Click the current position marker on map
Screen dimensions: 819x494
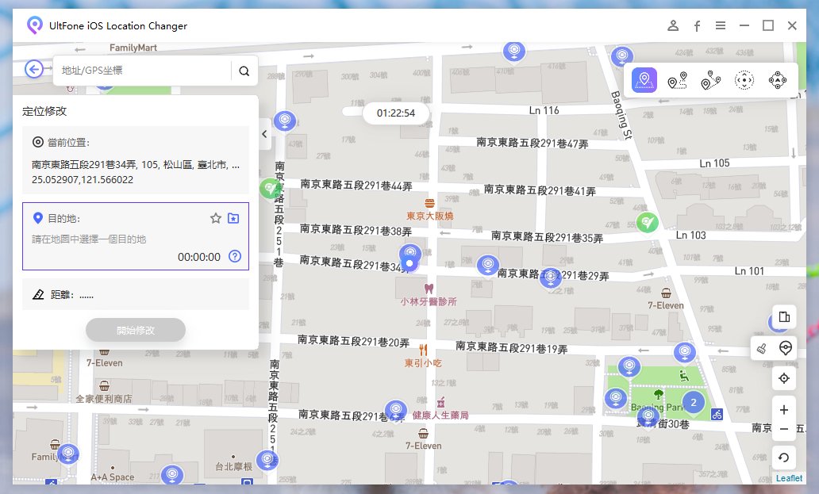coord(410,263)
